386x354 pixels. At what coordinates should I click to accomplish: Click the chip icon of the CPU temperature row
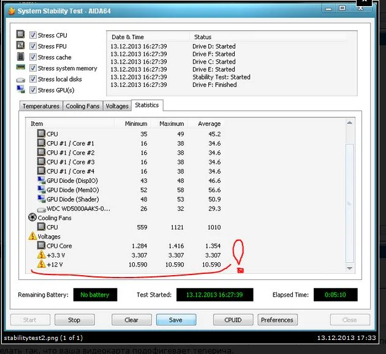[x=41, y=133]
